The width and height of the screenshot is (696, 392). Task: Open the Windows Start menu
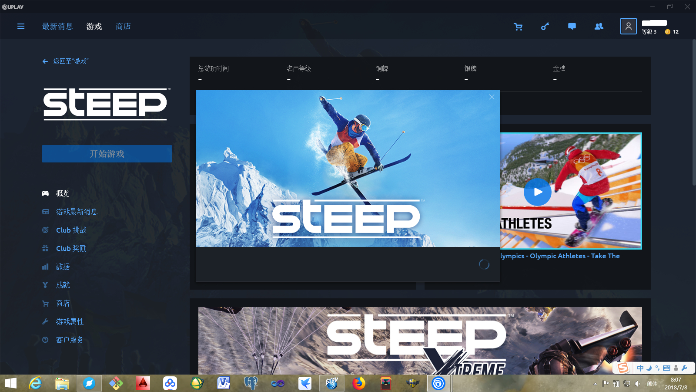(11, 383)
